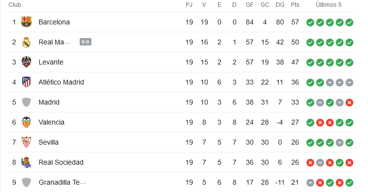
Task: Click the Real Sociedad crest icon
Action: point(26,162)
